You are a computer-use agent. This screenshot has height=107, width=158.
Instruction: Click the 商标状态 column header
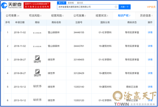pyautogui.click(x=132, y=22)
